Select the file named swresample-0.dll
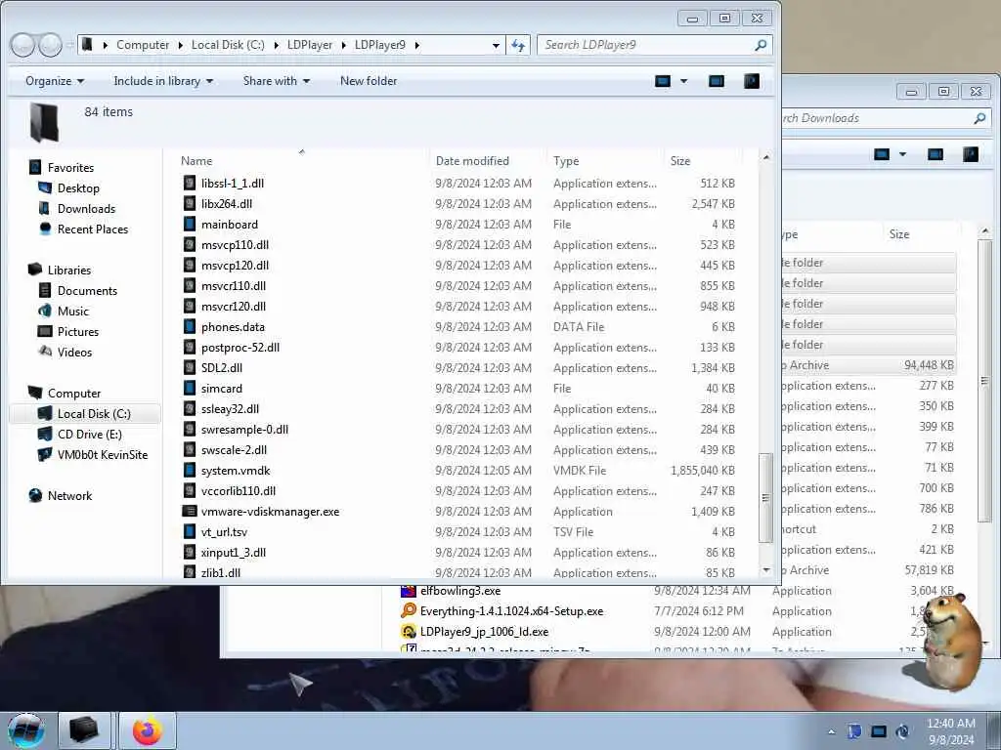1001x750 pixels. (x=244, y=430)
